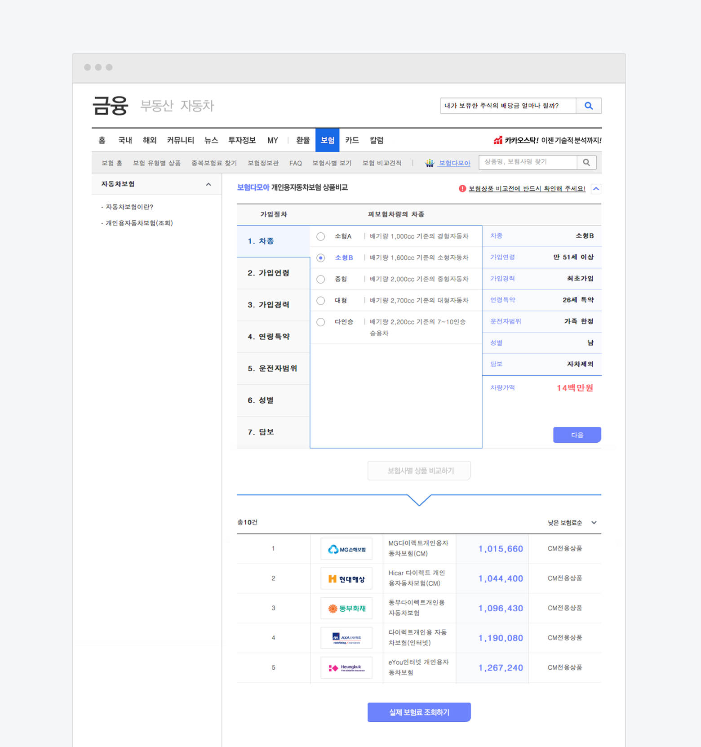Focus the 상품명, 보험사명 찾기 field

click(528, 162)
